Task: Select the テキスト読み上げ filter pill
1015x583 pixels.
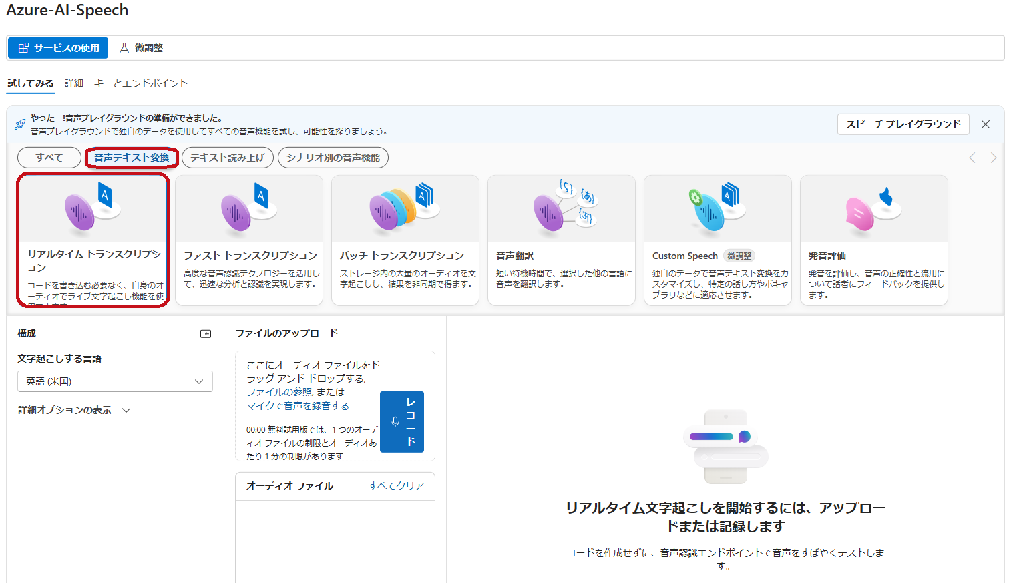Action: 228,158
